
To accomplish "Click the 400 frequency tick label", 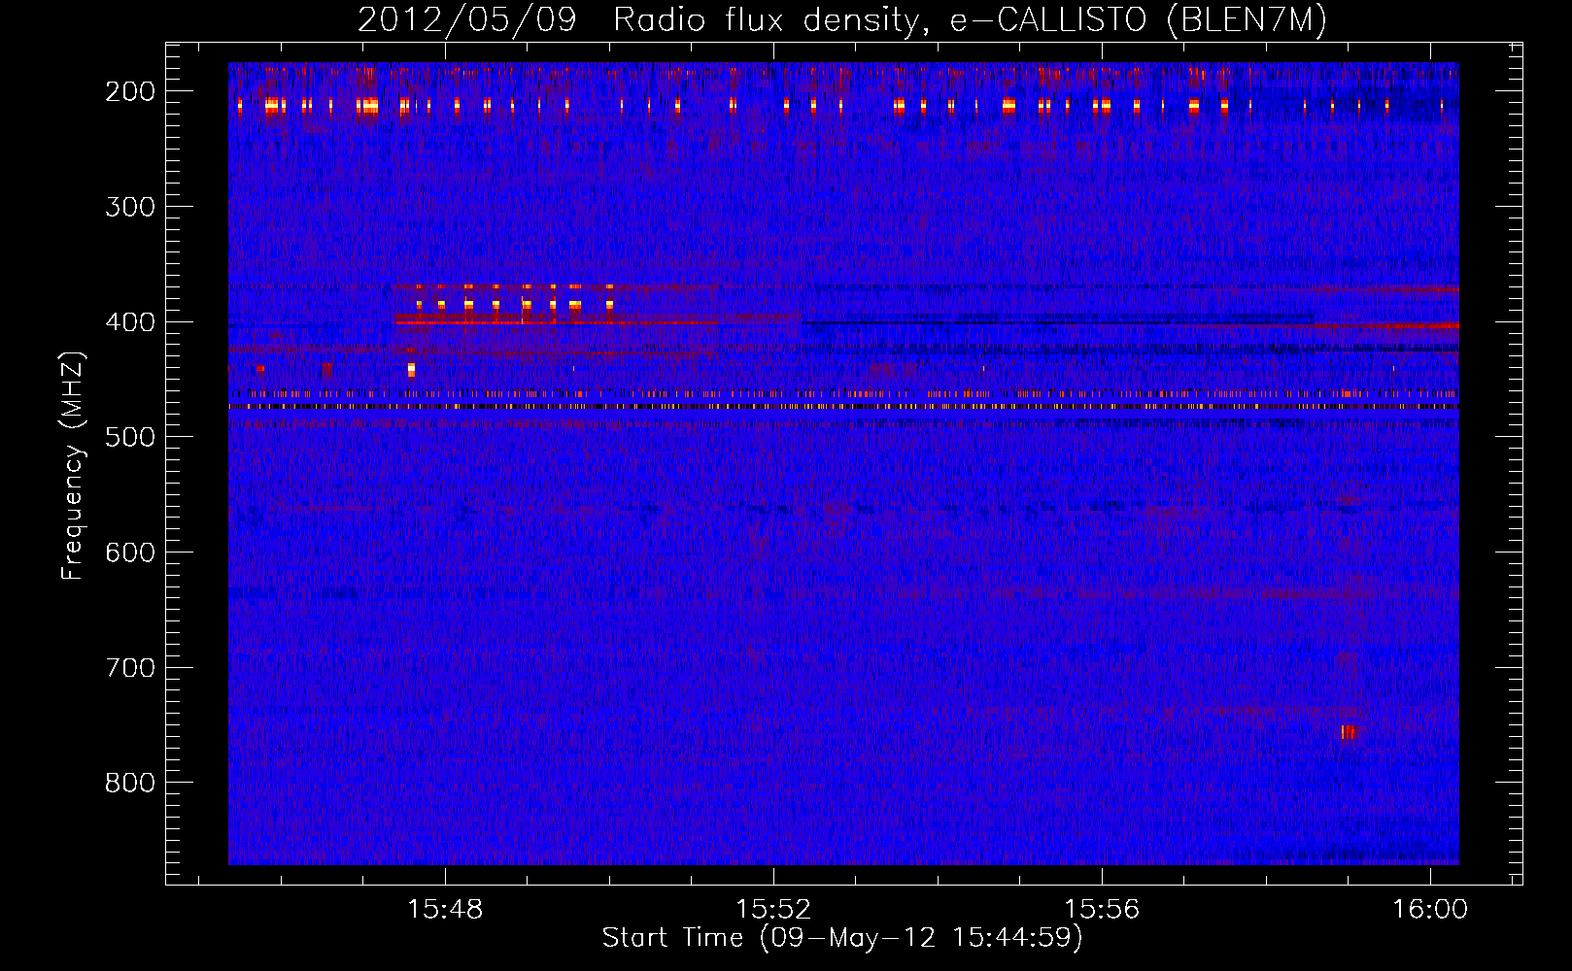I will [x=130, y=322].
